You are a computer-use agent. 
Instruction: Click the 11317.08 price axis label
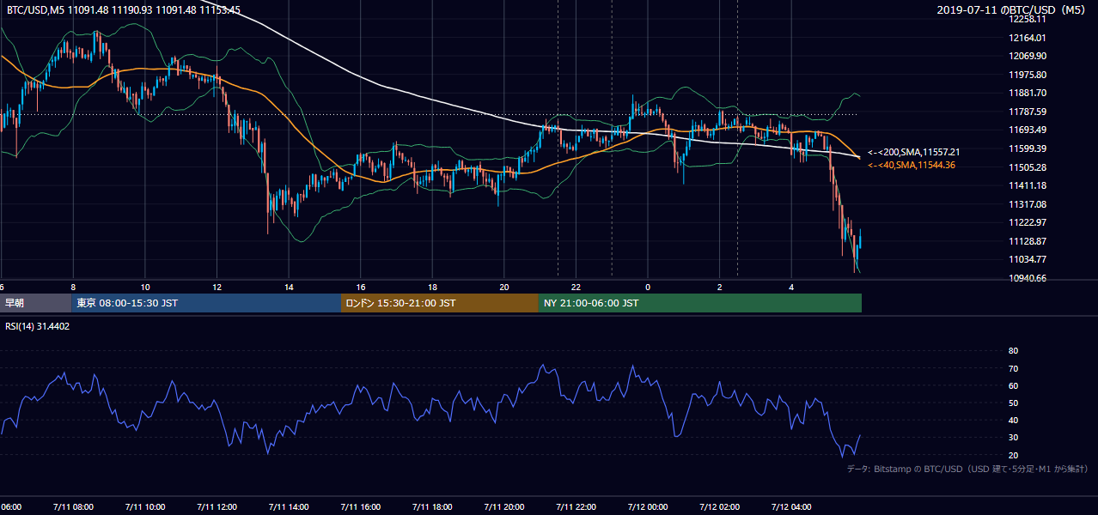pyautogui.click(x=1028, y=204)
